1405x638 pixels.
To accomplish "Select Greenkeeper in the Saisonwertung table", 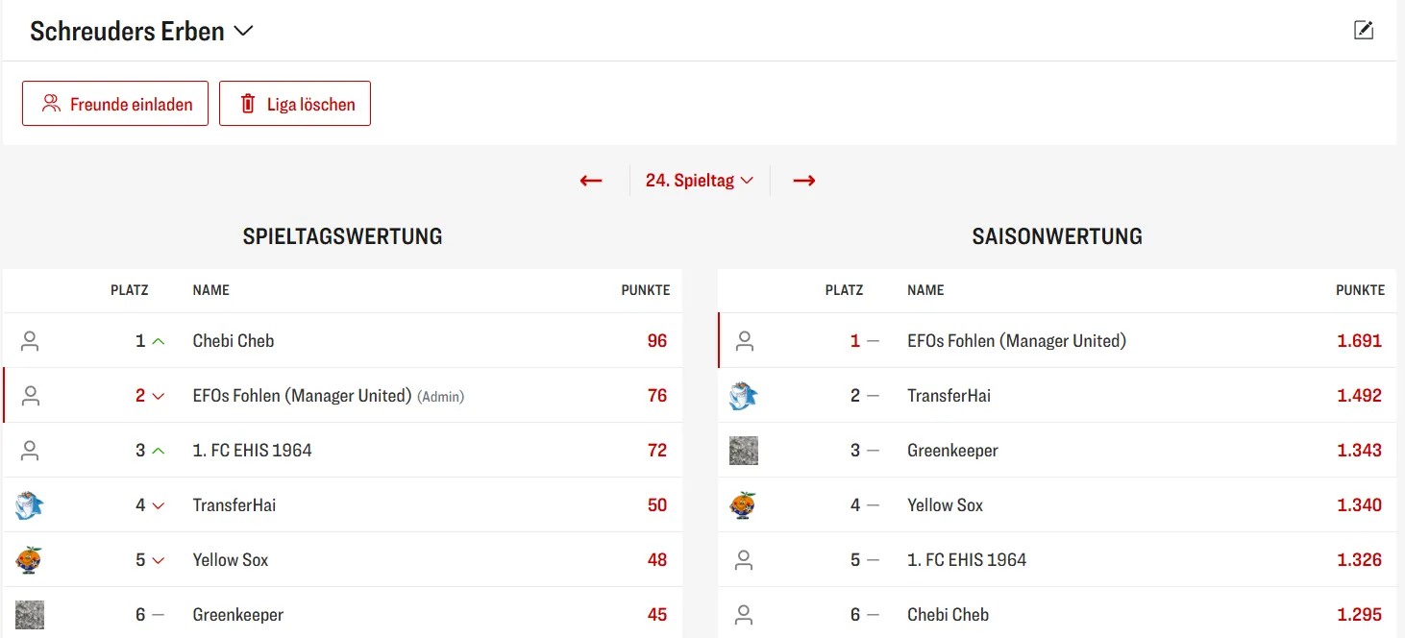I will (952, 451).
